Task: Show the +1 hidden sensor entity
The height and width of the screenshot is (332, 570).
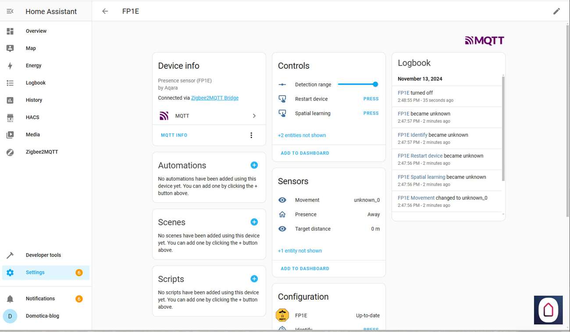Action: point(300,251)
